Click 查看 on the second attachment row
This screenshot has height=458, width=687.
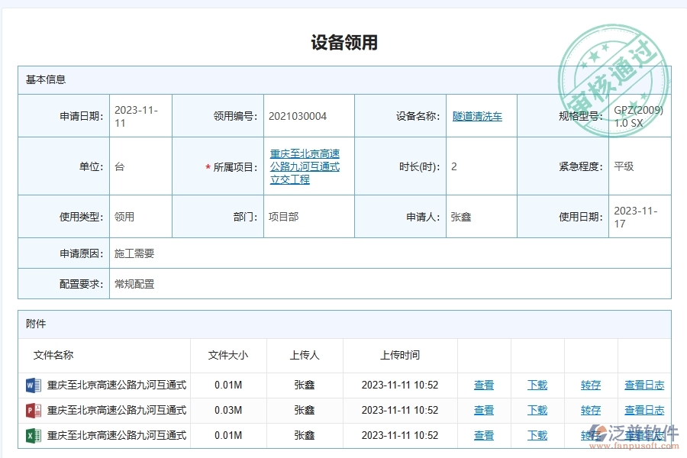point(483,410)
